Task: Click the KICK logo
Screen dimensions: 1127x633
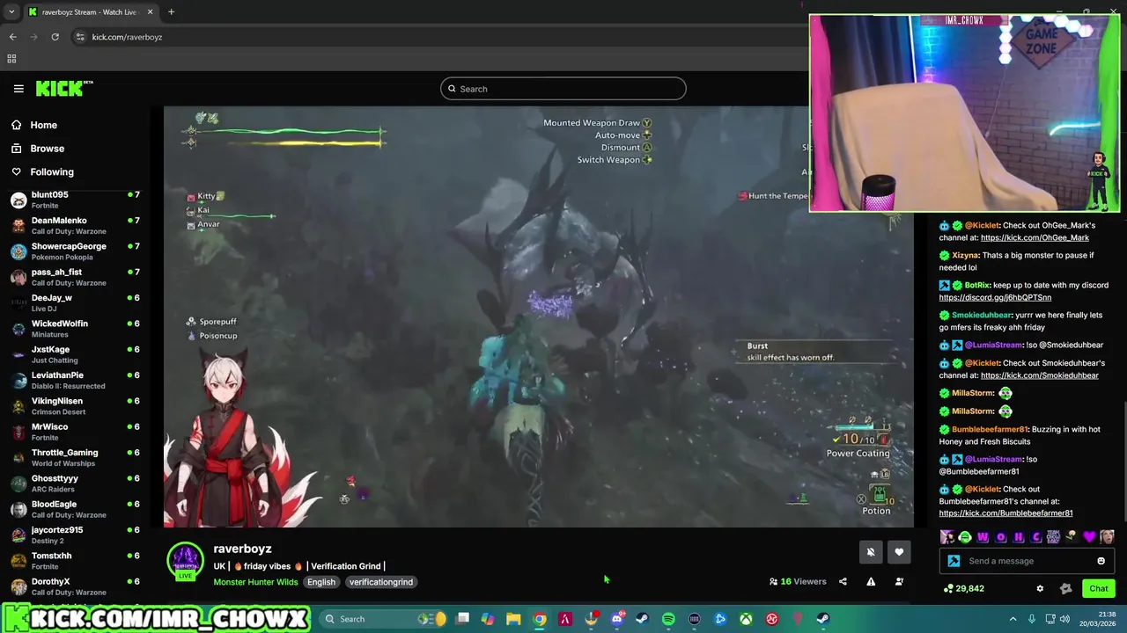Action: [x=63, y=88]
